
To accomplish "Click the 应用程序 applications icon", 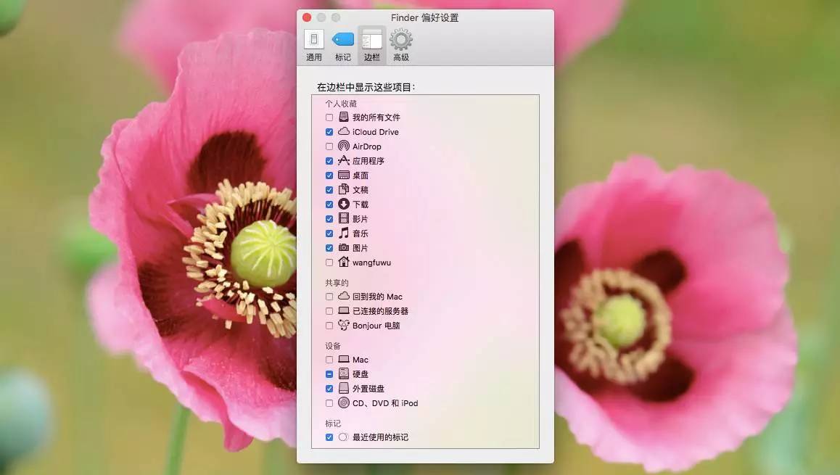I will click(x=344, y=160).
